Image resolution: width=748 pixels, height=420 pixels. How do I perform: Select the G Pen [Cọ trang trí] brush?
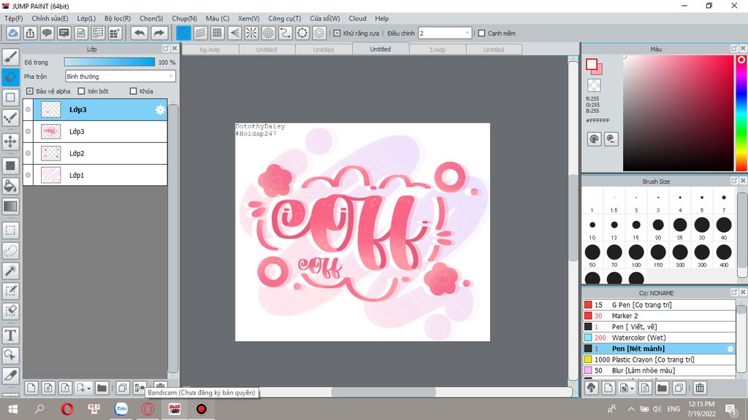coord(659,305)
